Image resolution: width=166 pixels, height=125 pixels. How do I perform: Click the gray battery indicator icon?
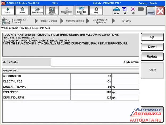pos(141,9)
